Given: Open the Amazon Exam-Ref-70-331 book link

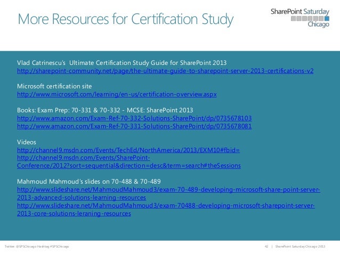Looking at the screenshot, I should click(x=134, y=126).
